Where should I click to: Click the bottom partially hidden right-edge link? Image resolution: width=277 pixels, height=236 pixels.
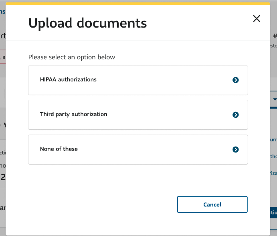click(x=273, y=173)
